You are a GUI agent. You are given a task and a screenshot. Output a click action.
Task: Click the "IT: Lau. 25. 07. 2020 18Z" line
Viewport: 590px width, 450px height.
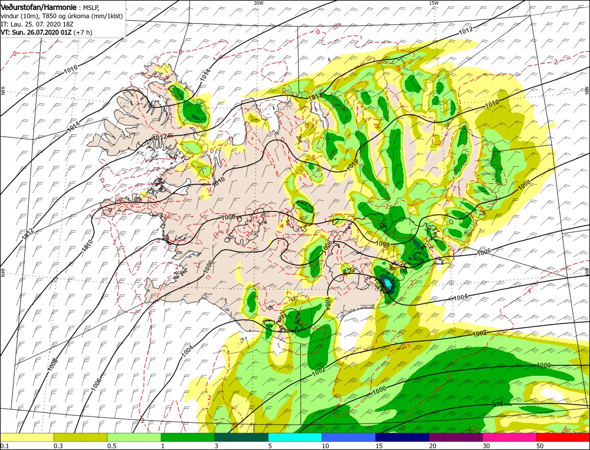[37, 24]
